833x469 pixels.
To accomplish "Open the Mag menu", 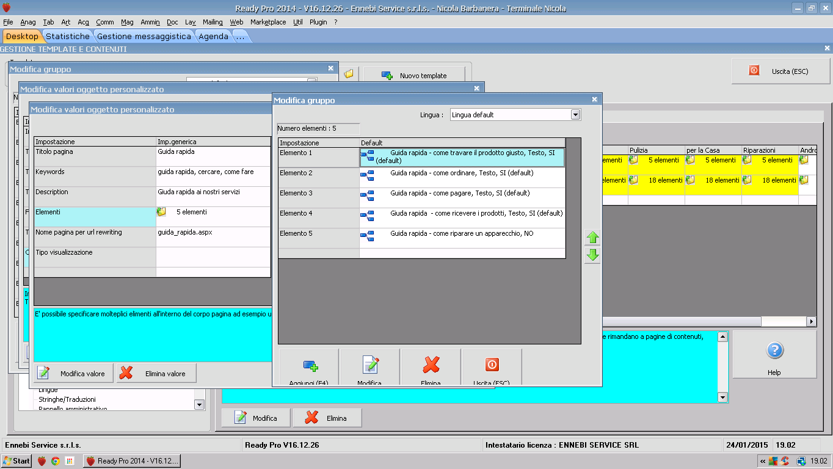I will click(x=127, y=22).
